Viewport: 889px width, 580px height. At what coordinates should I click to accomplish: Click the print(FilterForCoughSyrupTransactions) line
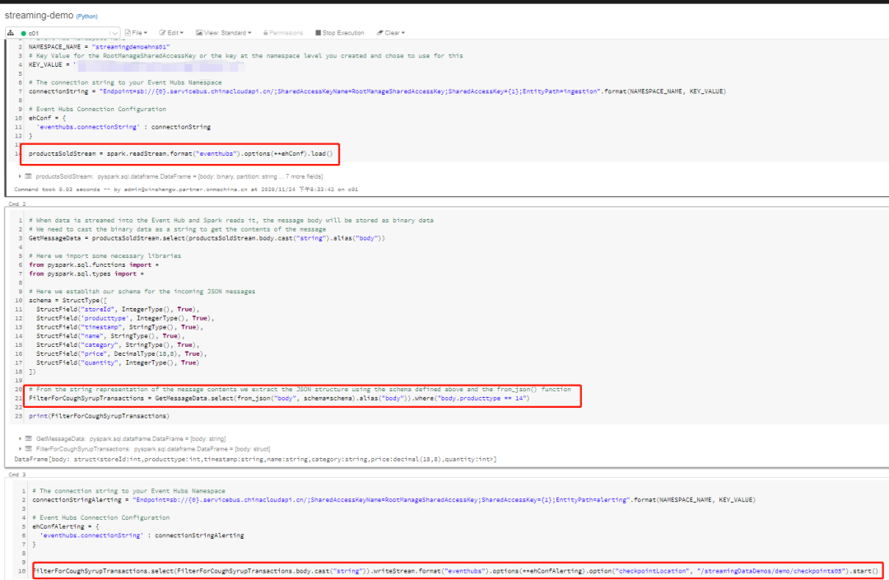click(x=100, y=417)
